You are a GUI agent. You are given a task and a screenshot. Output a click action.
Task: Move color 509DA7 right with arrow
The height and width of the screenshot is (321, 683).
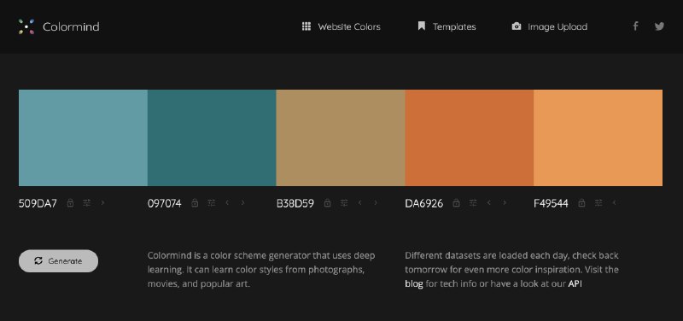102,202
